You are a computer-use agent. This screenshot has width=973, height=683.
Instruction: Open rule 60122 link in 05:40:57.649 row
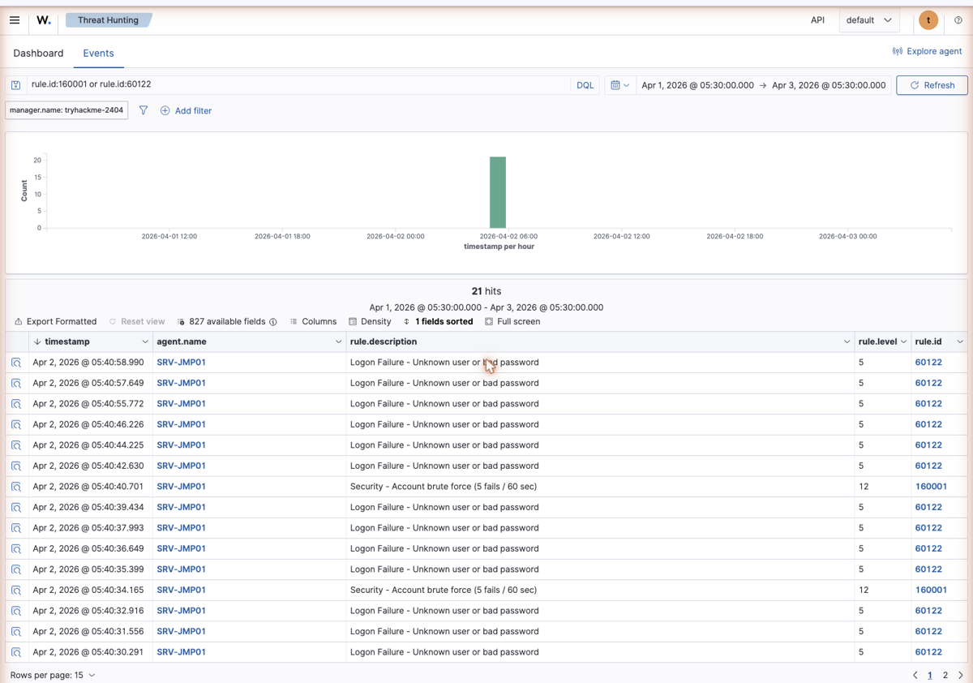(x=928, y=383)
